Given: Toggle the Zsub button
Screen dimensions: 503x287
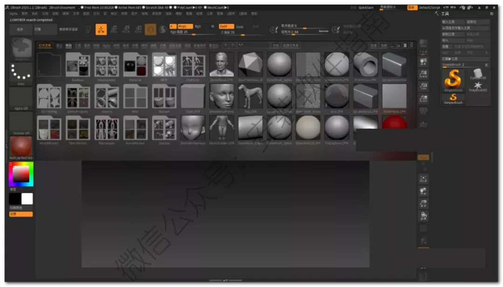Looking at the screenshot, I should click(x=240, y=27).
